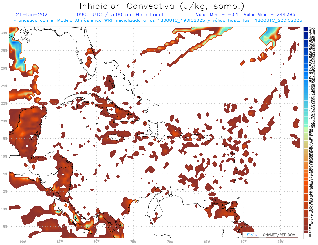The height and width of the screenshot is (245, 318).
Task: Click the color bar value '30'
Action: pyautogui.click(x=311, y=196)
